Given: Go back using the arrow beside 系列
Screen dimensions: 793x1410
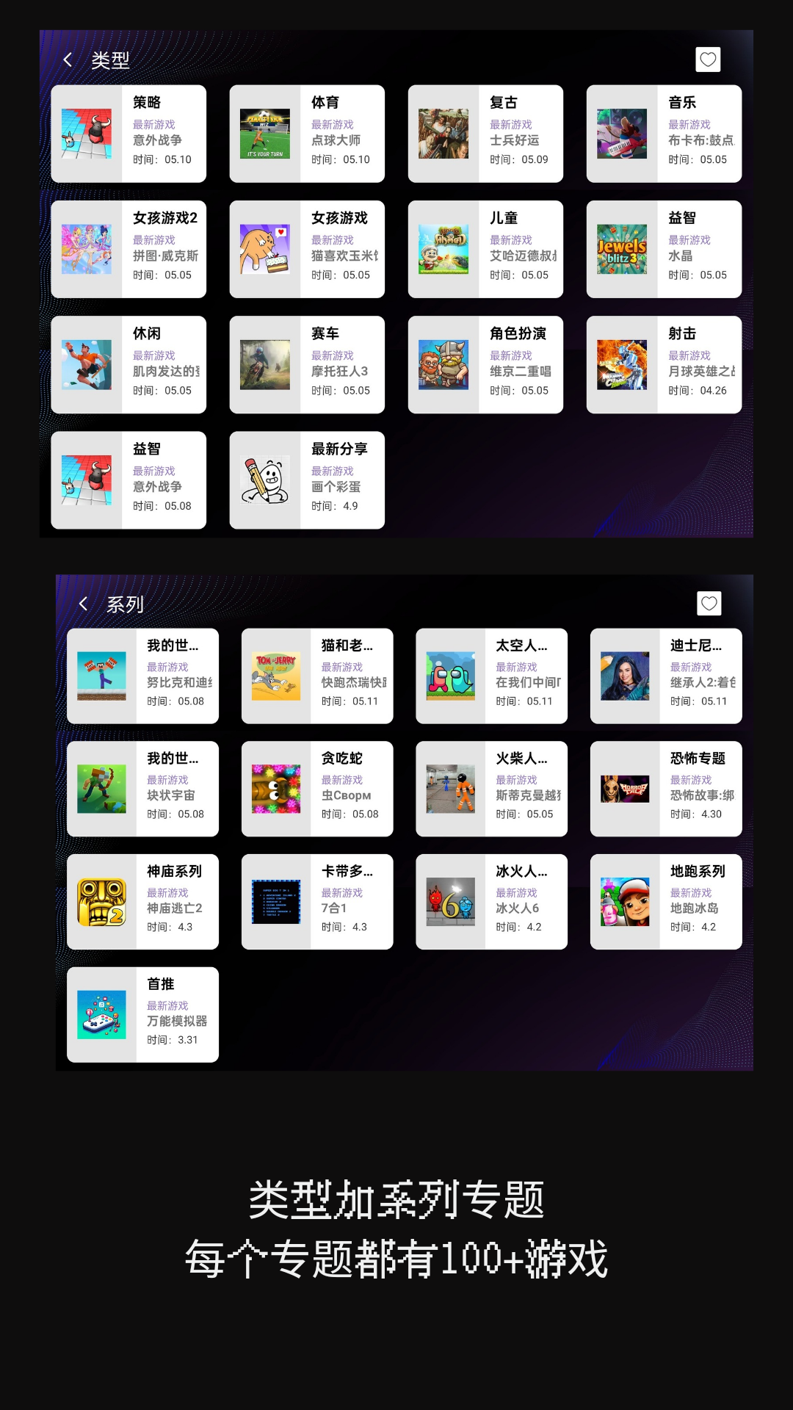Looking at the screenshot, I should [x=83, y=604].
